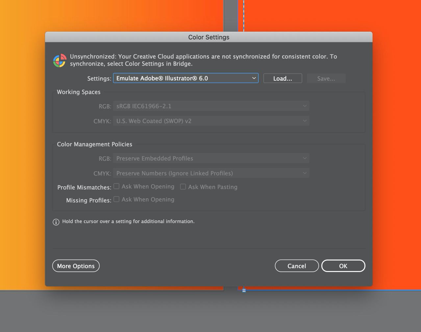Click the Load... button
This screenshot has width=421, height=332.
coord(283,78)
